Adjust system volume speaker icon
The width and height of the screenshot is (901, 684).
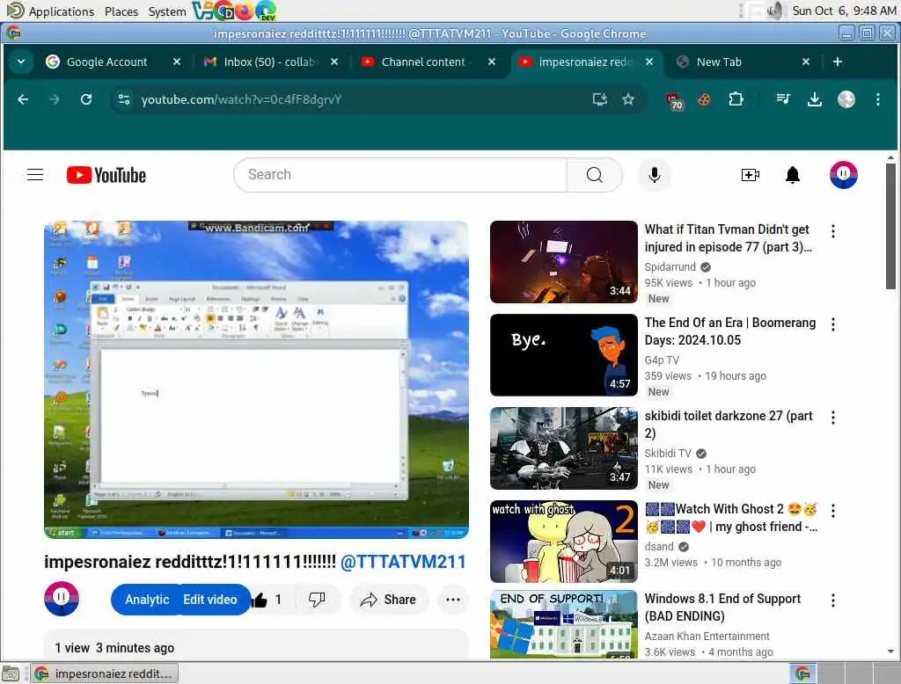[x=775, y=11]
